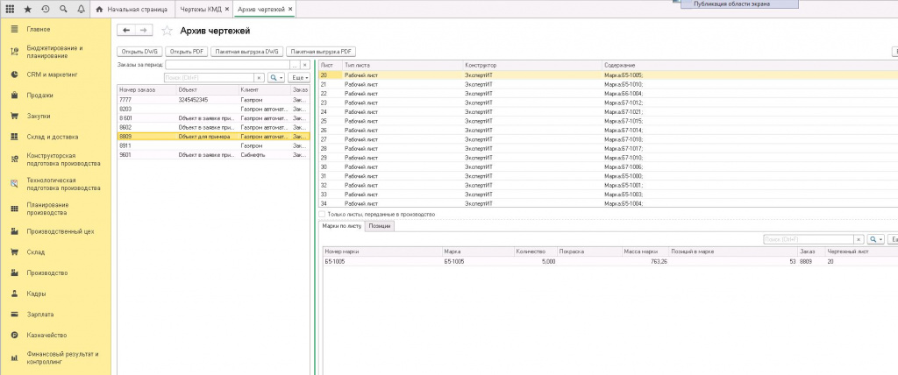The height and width of the screenshot is (375, 898).
Task: Click home icon of Начальная страница
Action: point(100,10)
